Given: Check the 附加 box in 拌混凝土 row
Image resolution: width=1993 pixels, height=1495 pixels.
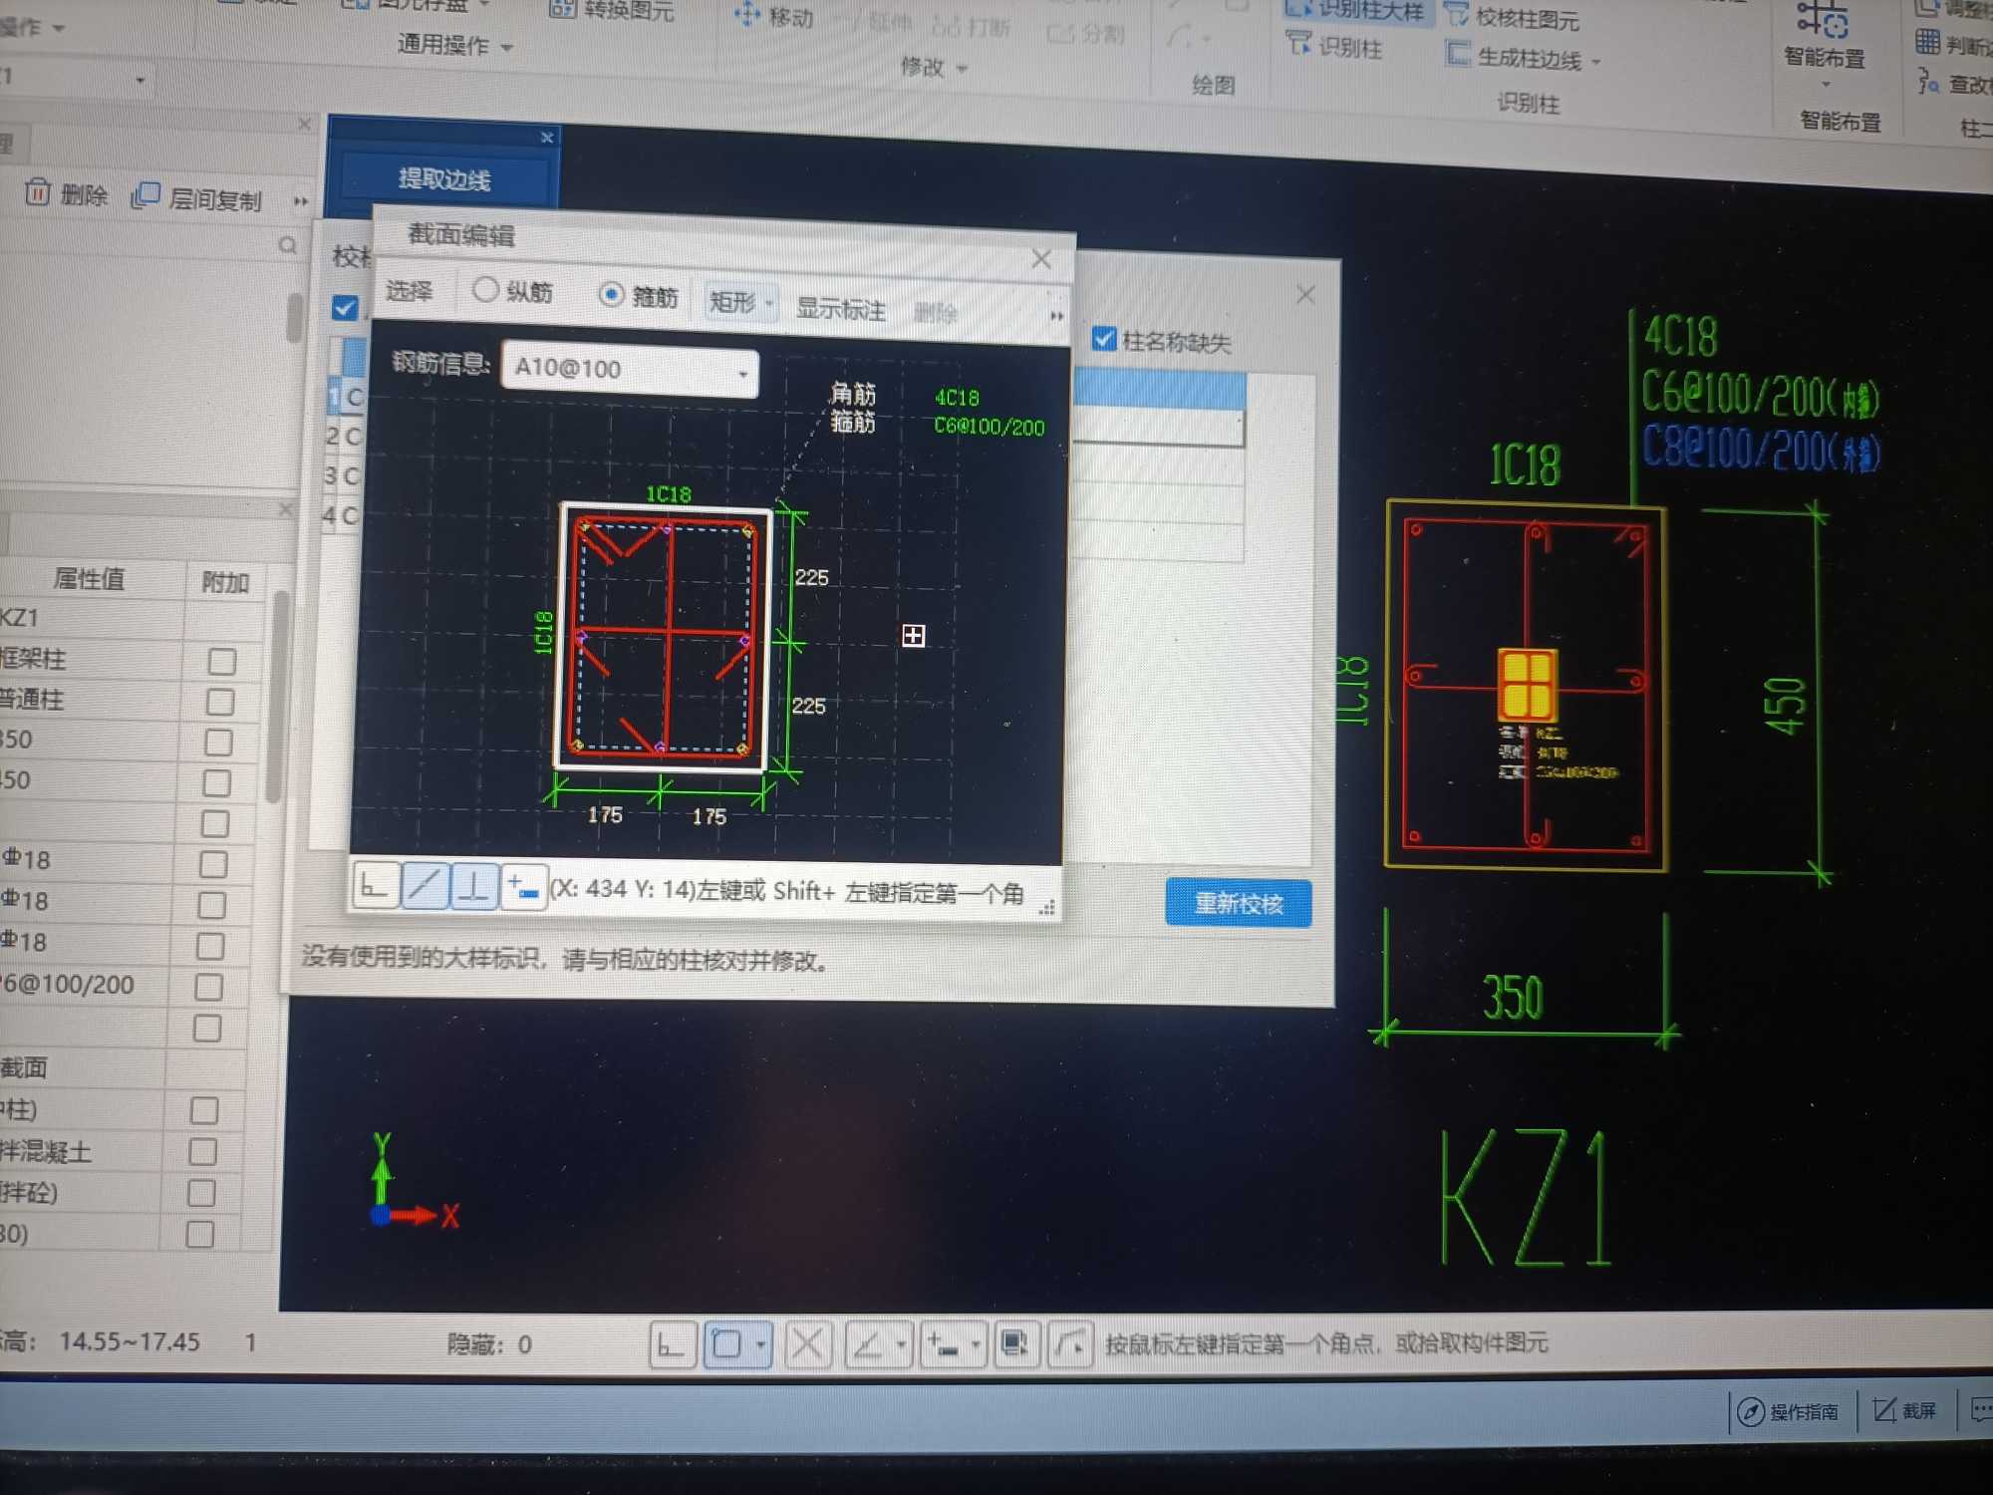Looking at the screenshot, I should (202, 1151).
